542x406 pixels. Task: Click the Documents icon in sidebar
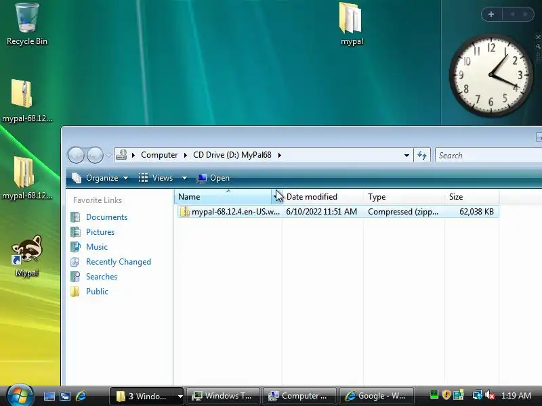tap(75, 217)
